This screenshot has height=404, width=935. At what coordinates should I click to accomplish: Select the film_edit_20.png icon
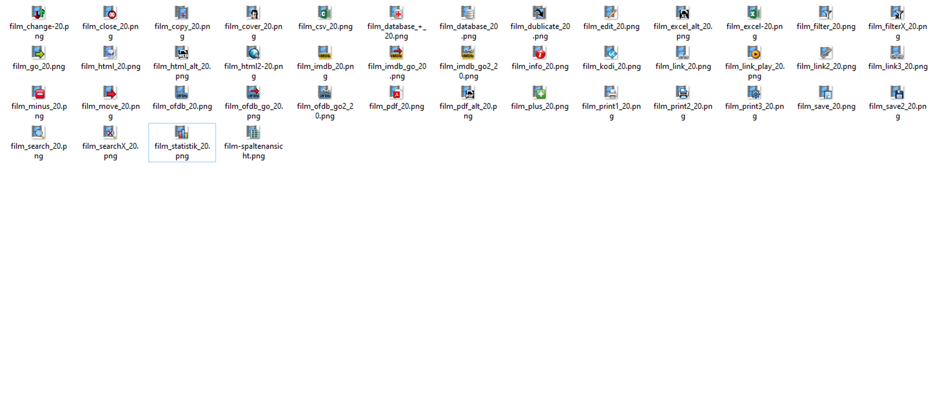coord(611,12)
